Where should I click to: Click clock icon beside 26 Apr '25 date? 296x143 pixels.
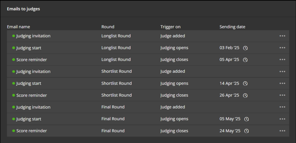[245, 95]
